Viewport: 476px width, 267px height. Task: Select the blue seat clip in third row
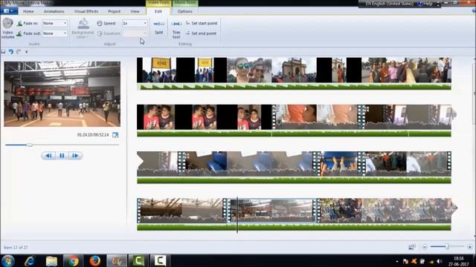tap(249, 164)
